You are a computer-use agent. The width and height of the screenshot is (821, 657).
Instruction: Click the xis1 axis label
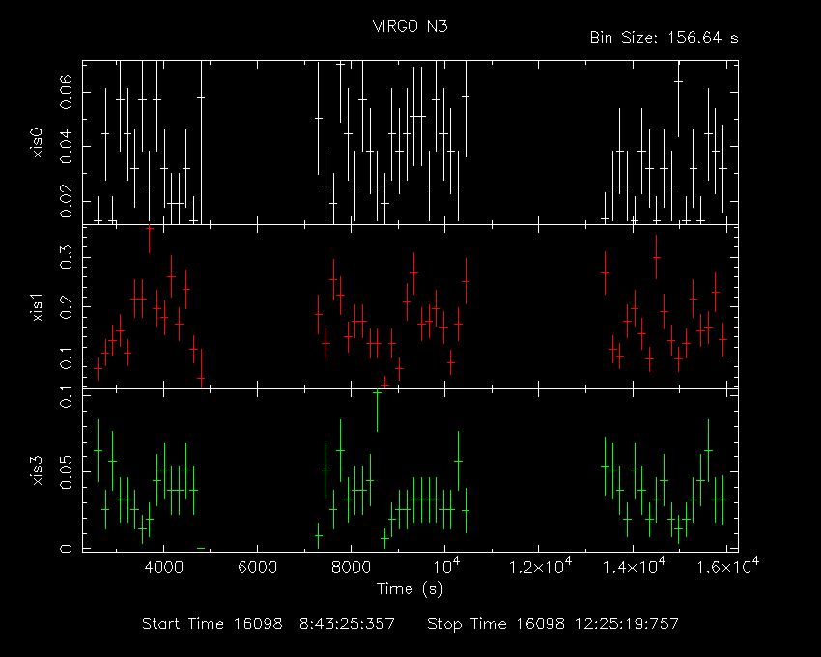coord(37,307)
